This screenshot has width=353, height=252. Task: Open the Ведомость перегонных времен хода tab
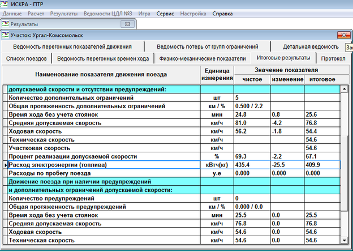pos(103,58)
